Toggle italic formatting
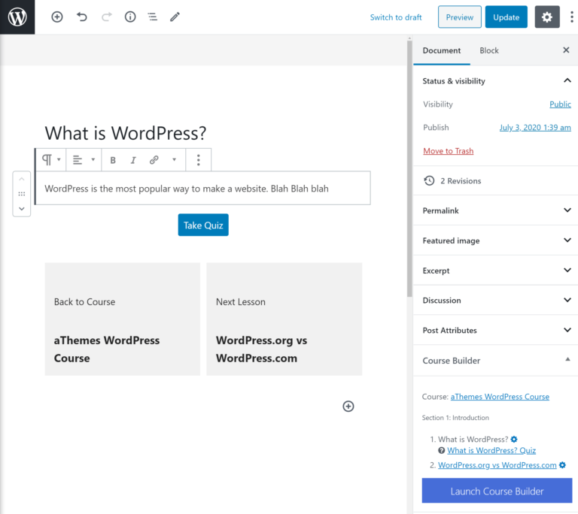 (133, 160)
